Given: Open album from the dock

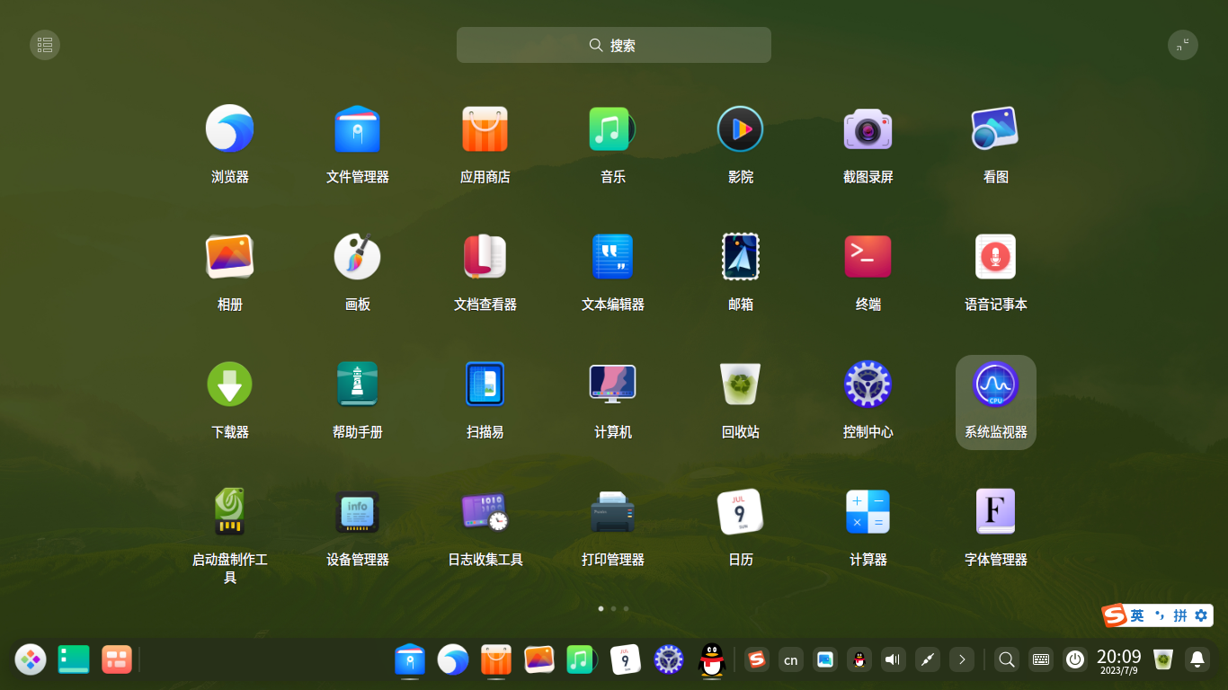Looking at the screenshot, I should click(539, 659).
